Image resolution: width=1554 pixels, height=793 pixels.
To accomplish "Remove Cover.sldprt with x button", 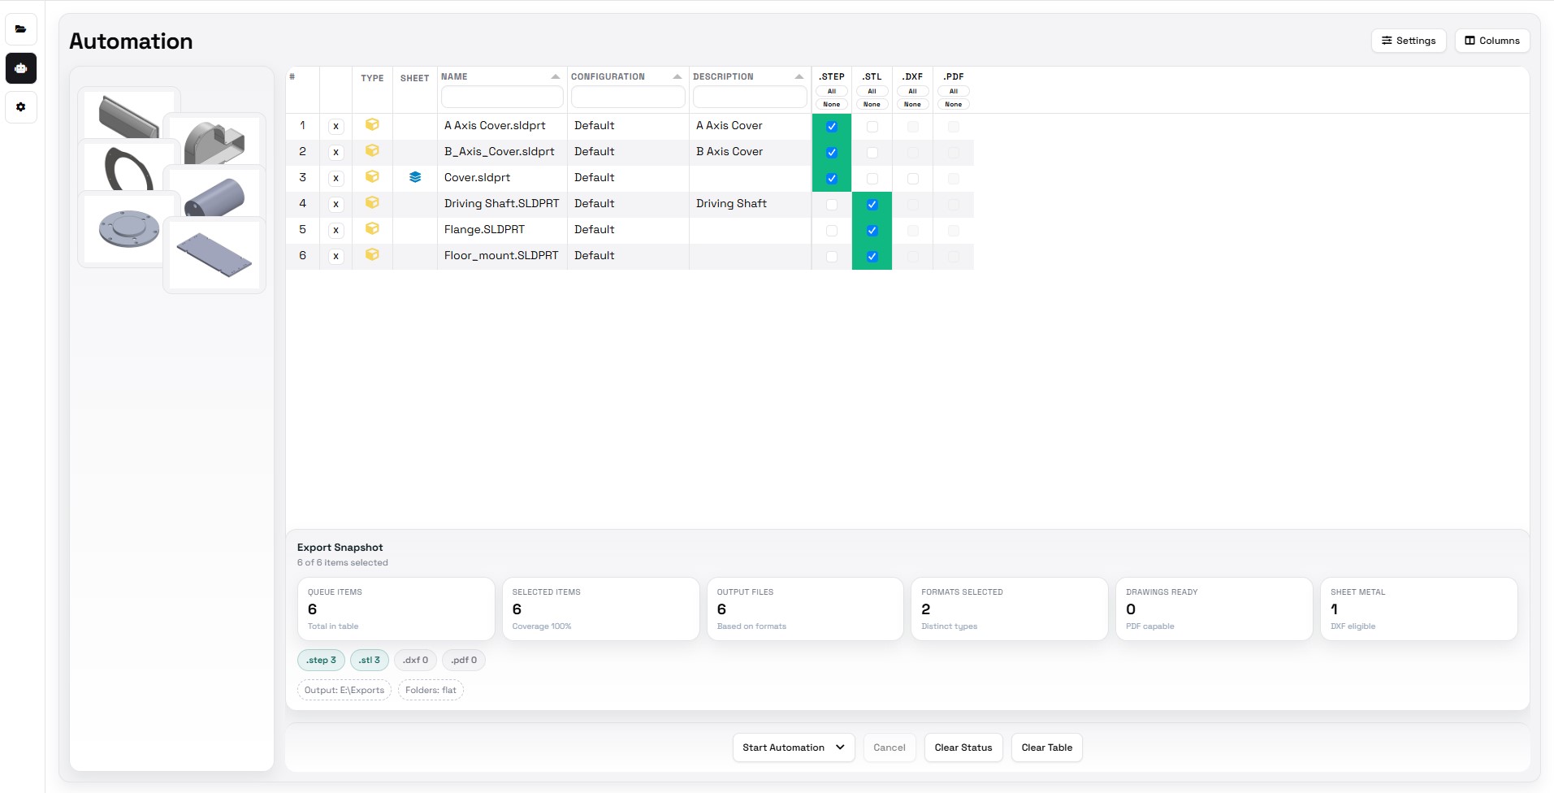I will pos(335,179).
